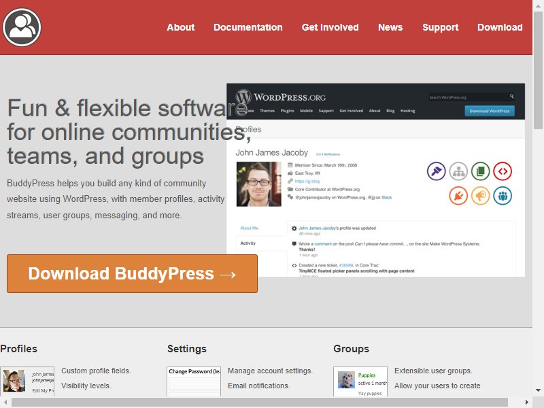Image resolution: width=544 pixels, height=408 pixels.
Task: Click the calendar icon beside Member Since
Action: tap(290, 165)
